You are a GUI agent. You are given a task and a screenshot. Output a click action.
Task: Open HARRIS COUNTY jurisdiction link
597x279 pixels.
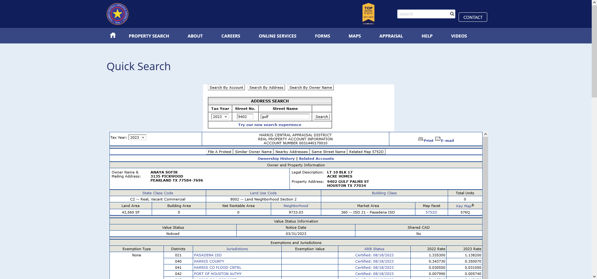[x=209, y=261]
